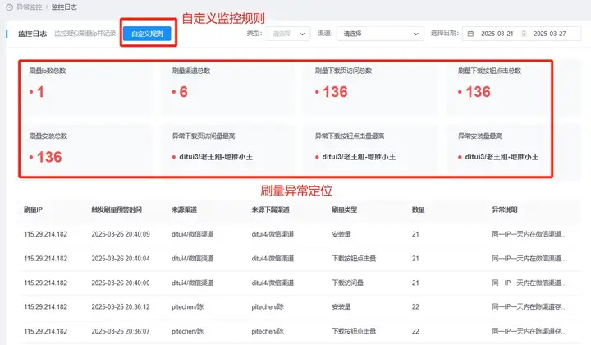Select the 刷量下载页访问总数 card
The image size is (591, 345).
[369, 87]
